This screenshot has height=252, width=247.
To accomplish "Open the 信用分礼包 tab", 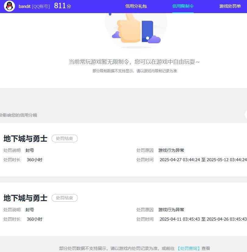I will coord(136,6).
